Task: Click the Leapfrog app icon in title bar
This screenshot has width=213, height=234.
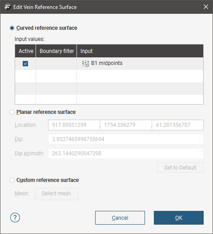Action: tap(8, 7)
